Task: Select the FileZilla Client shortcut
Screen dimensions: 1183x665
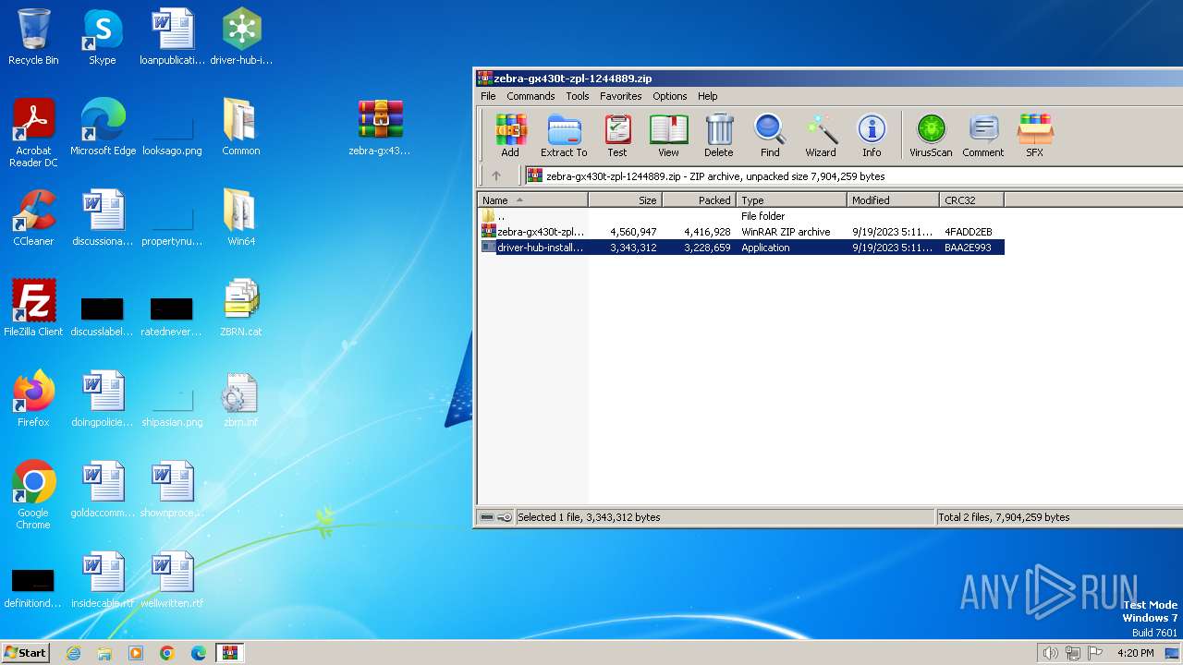Action: (33, 308)
